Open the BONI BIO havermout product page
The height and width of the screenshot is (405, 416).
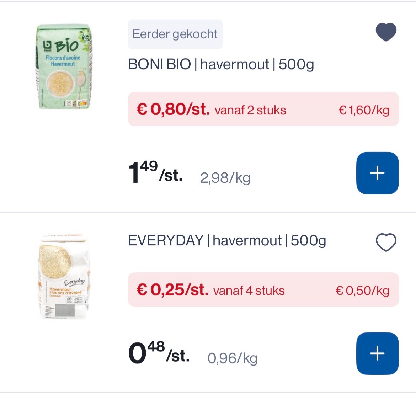click(220, 64)
